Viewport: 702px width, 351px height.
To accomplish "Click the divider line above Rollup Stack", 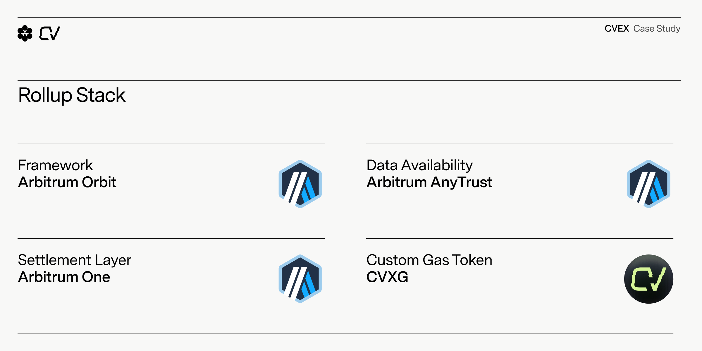I will [349, 80].
